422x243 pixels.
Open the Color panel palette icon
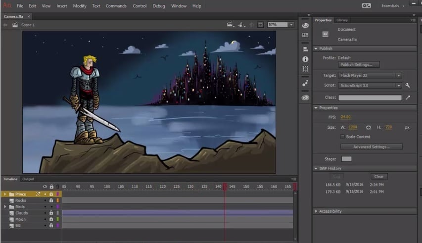[305, 25]
